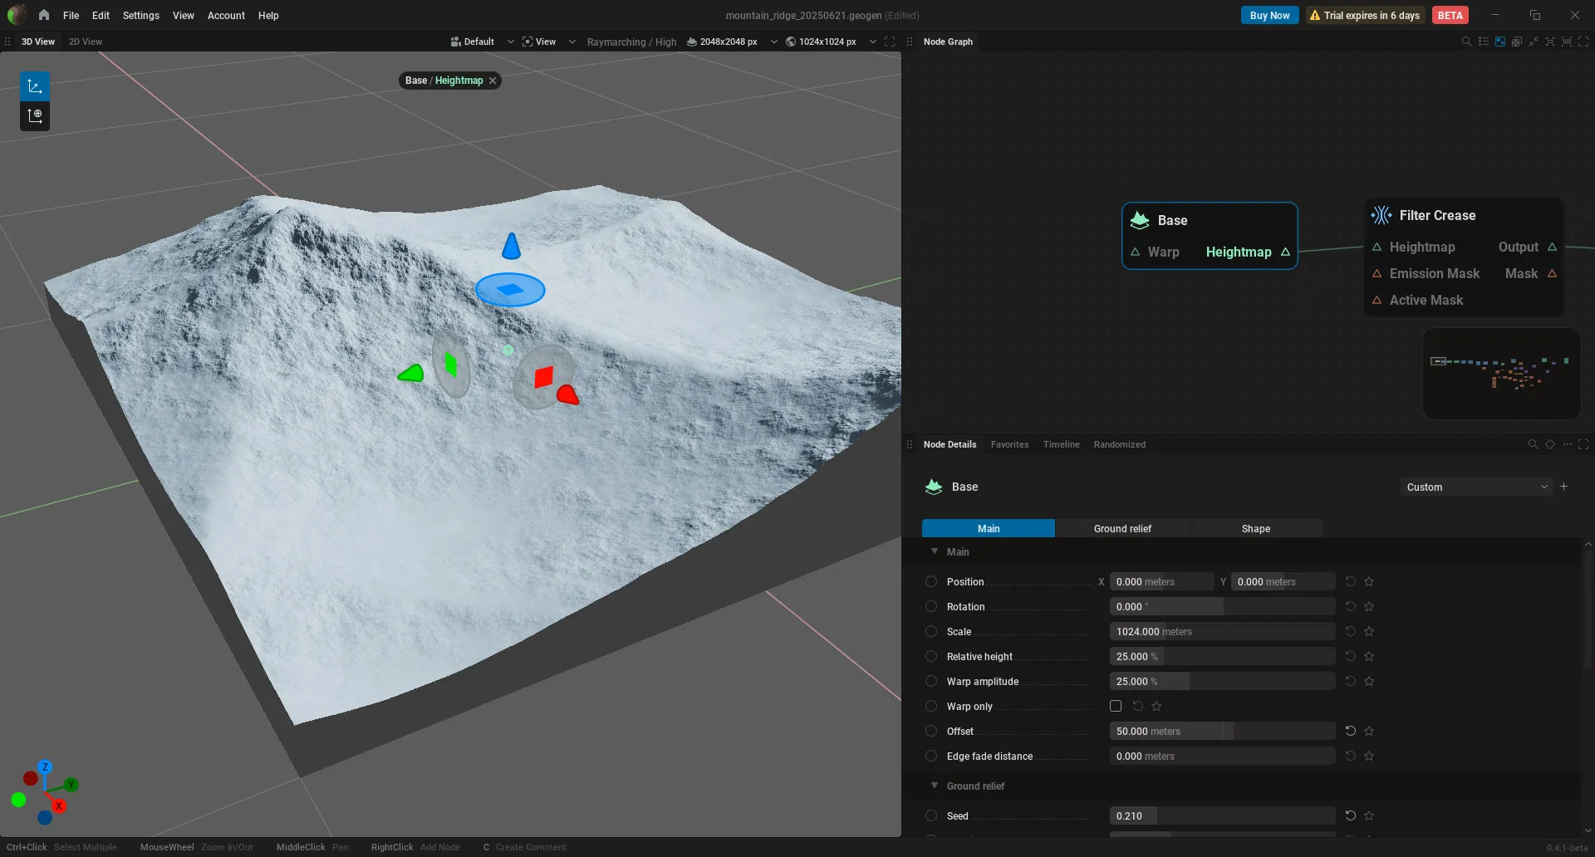Toggle the Position animation radio circle
The image size is (1595, 857).
931,581
